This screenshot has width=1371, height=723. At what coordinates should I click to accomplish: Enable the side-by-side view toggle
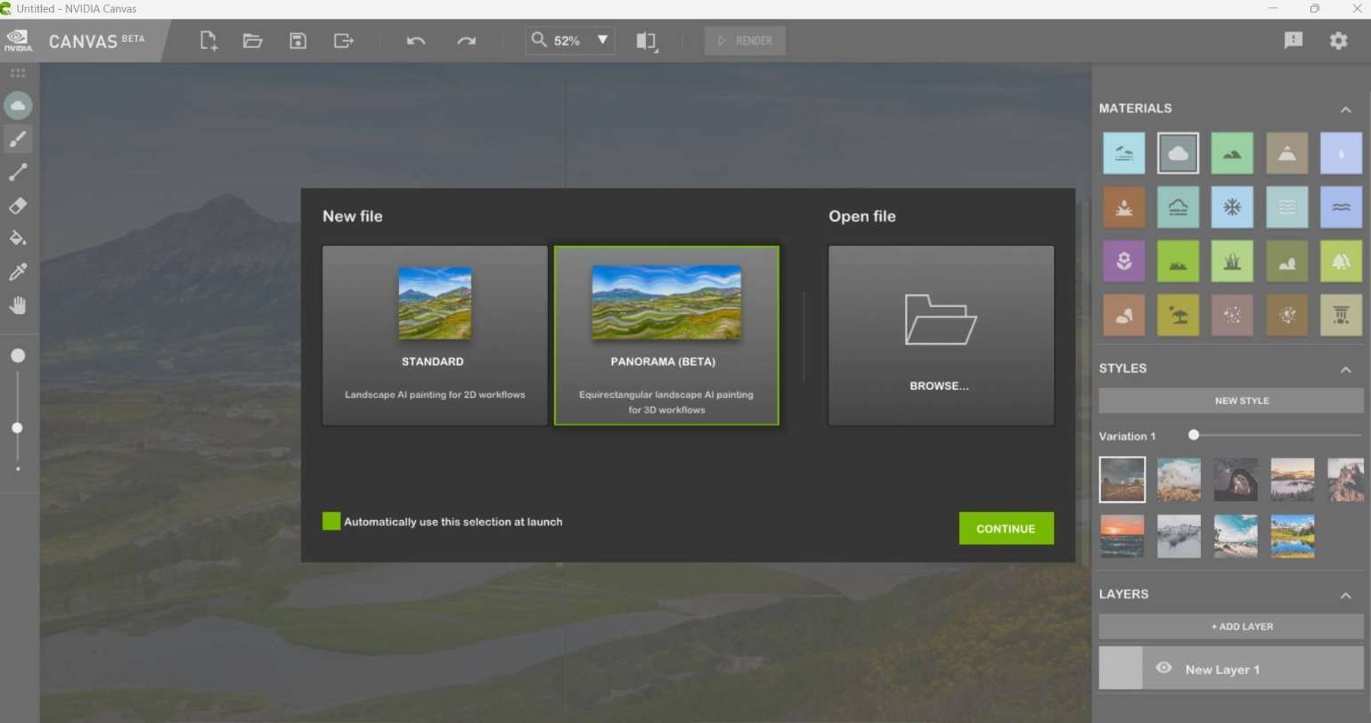click(645, 40)
